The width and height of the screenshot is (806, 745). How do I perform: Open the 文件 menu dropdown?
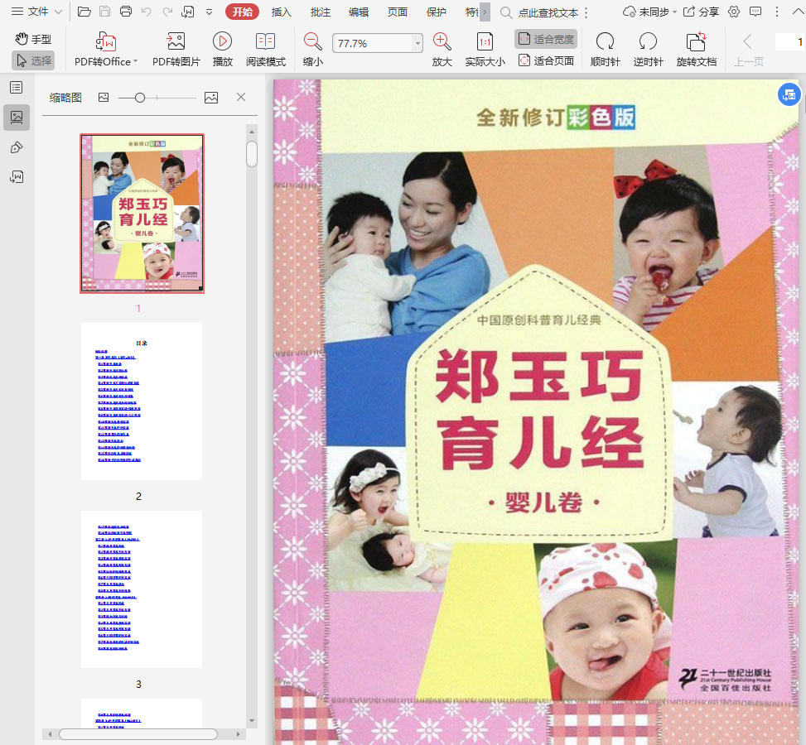click(36, 12)
